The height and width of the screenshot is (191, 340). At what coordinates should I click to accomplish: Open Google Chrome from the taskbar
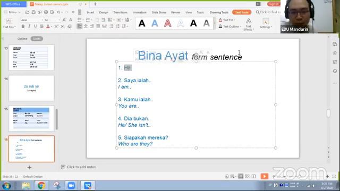(x=41, y=186)
